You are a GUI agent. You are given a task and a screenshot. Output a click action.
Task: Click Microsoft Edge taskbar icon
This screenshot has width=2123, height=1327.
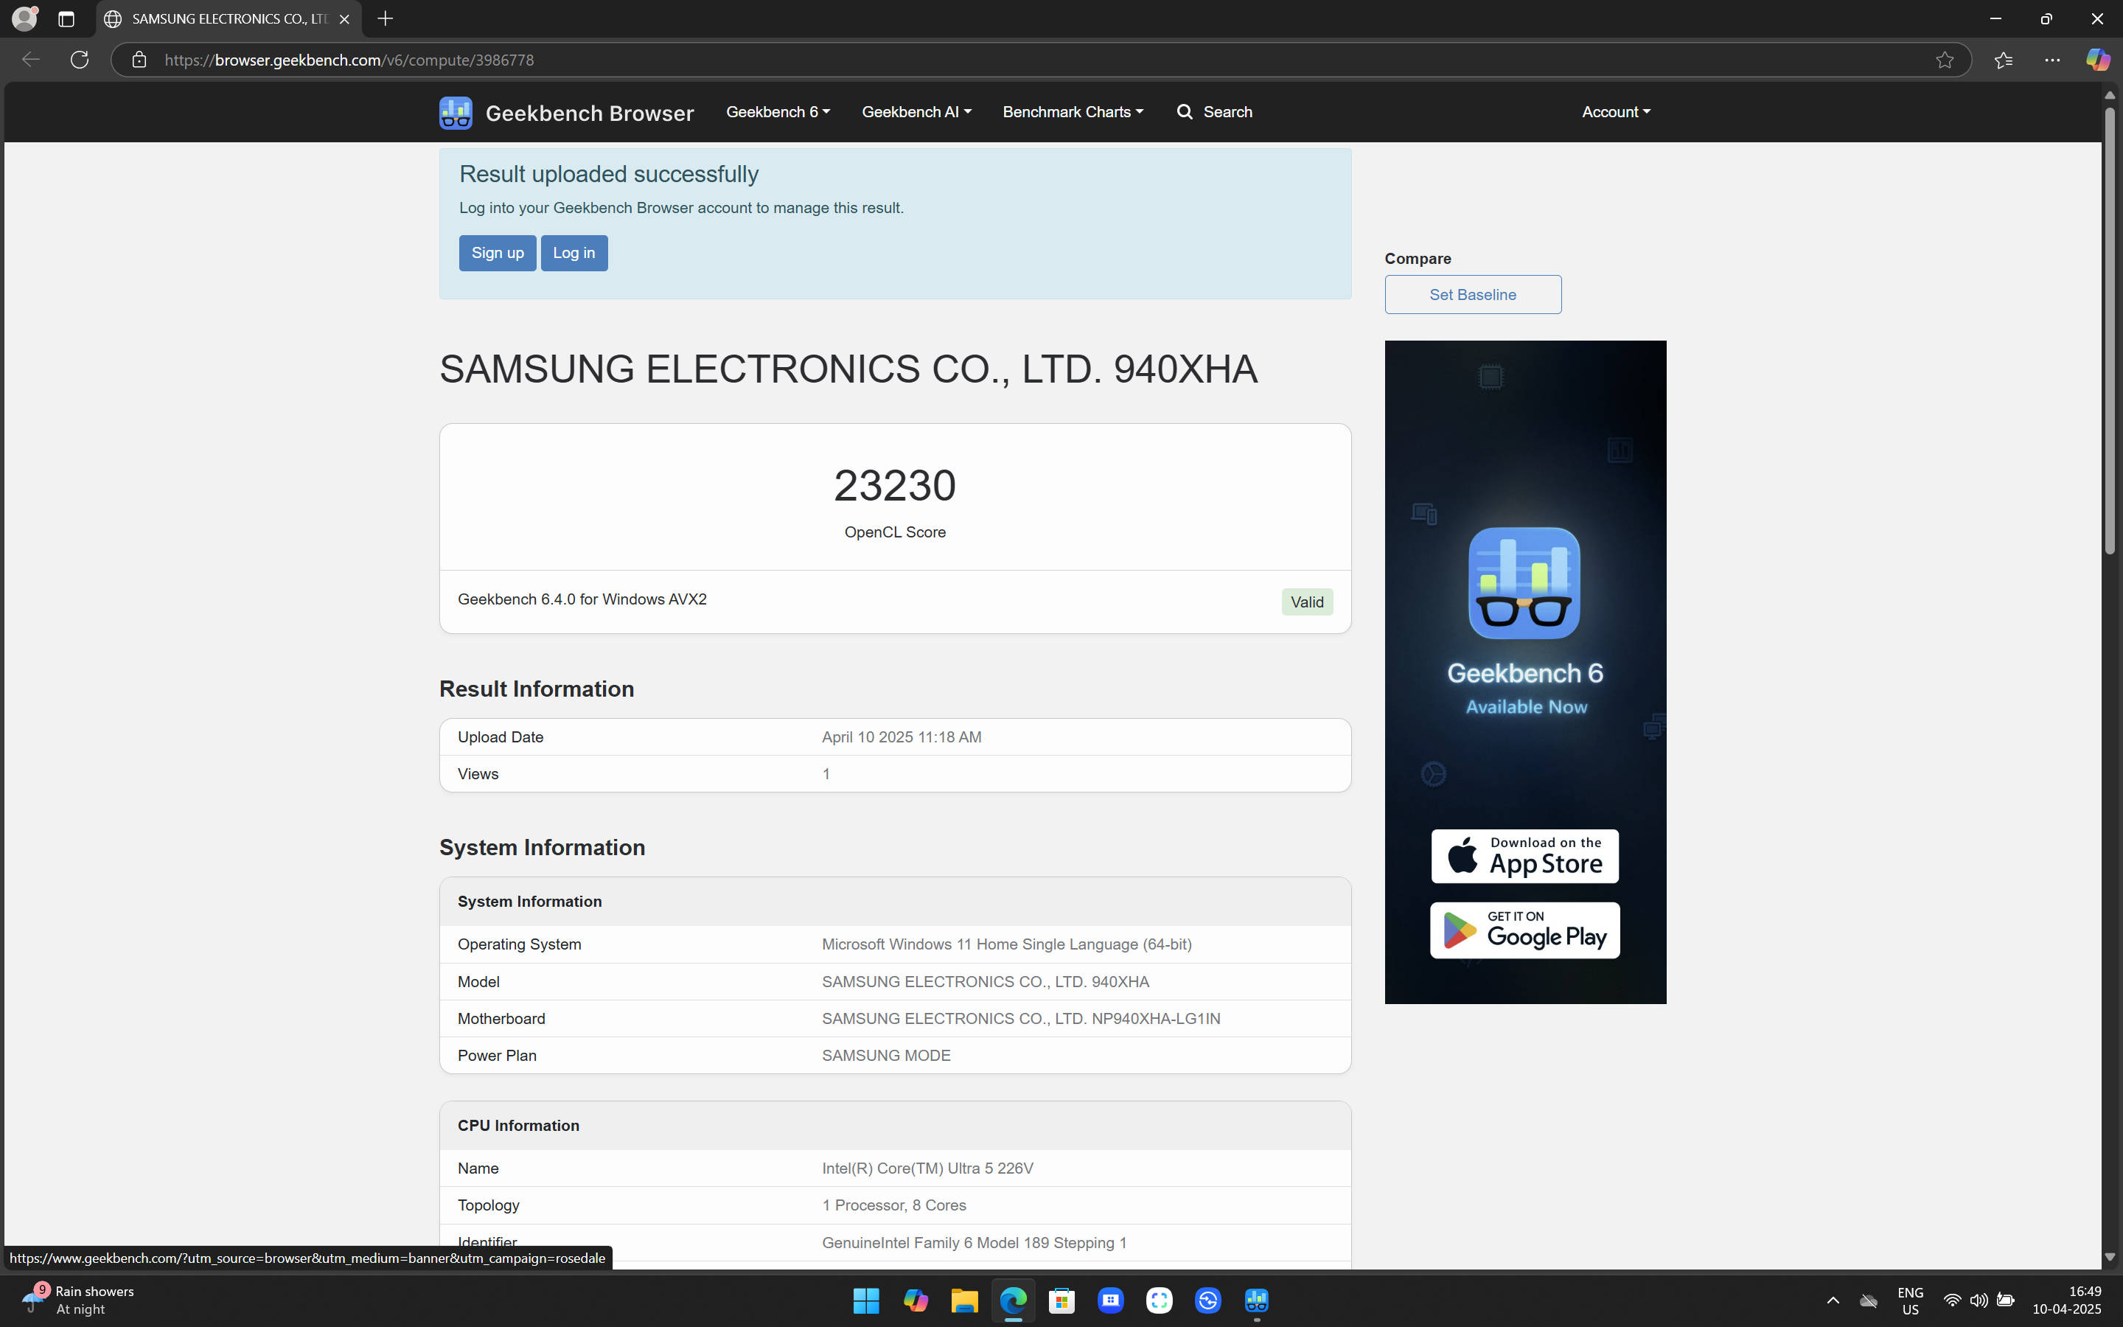(1014, 1300)
